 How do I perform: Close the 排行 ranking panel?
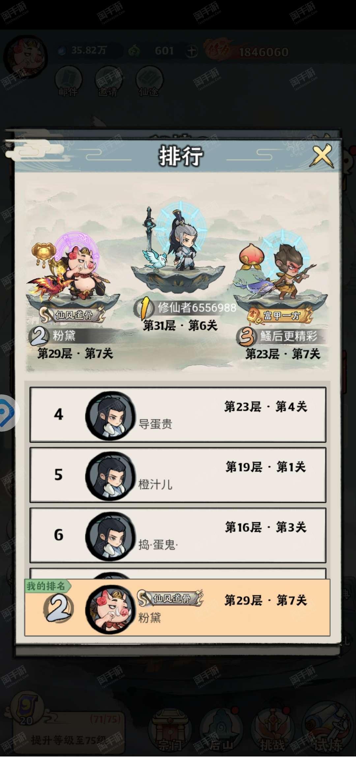322,156
